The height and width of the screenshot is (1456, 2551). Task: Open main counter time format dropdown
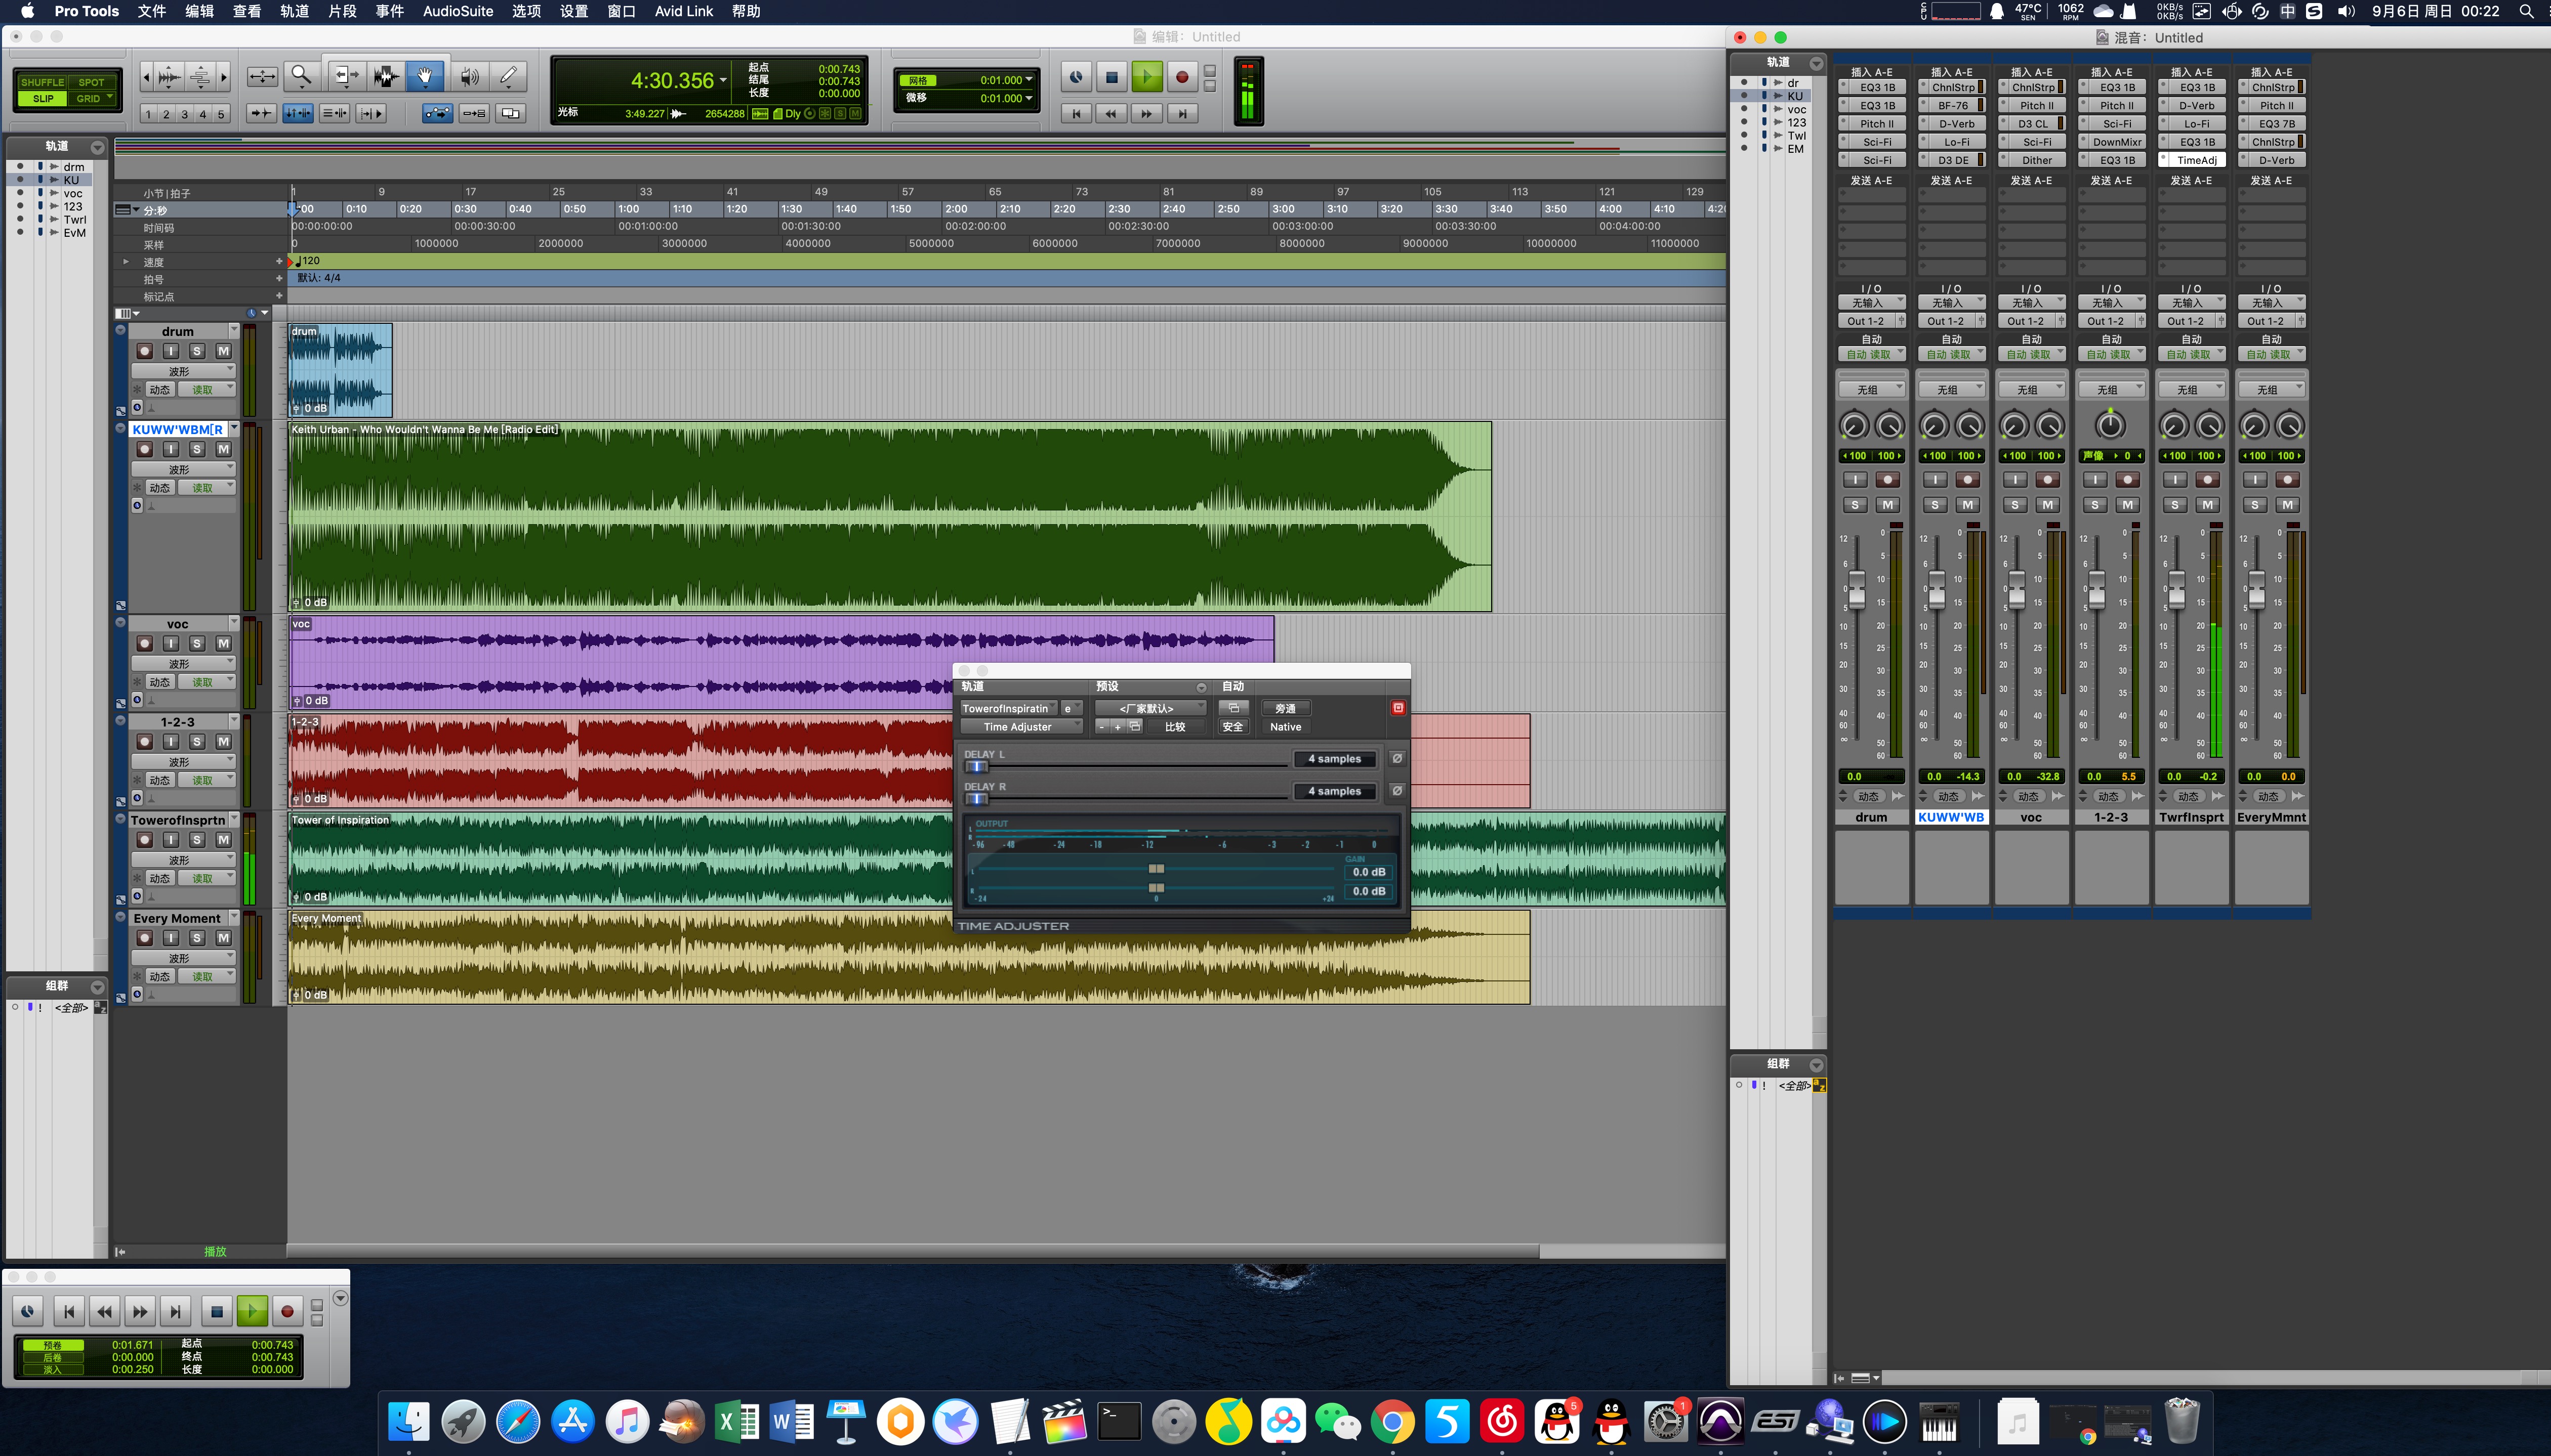[723, 80]
